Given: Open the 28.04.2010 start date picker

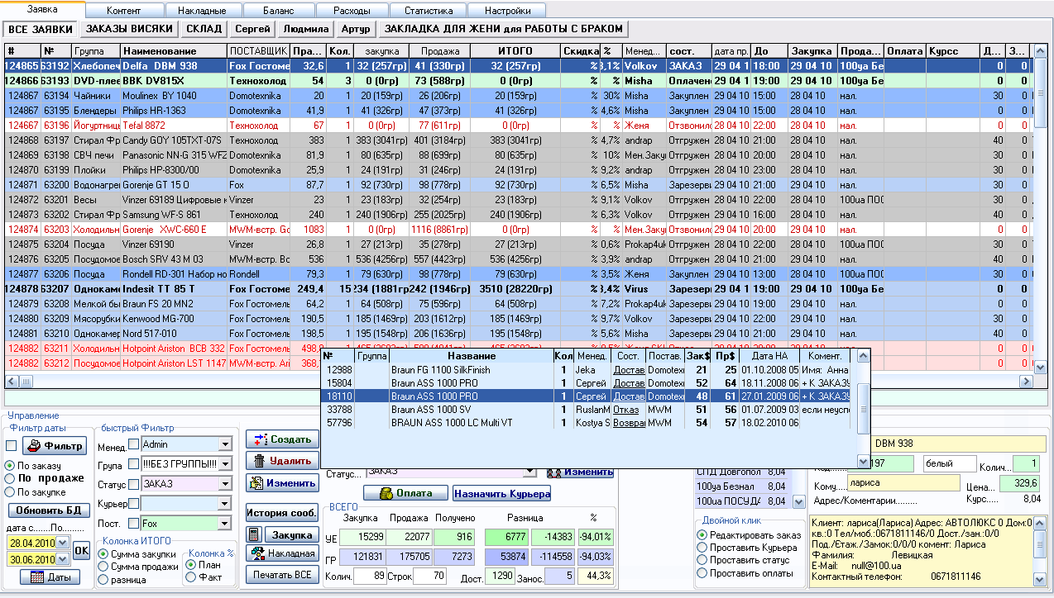Looking at the screenshot, I should coord(60,543).
